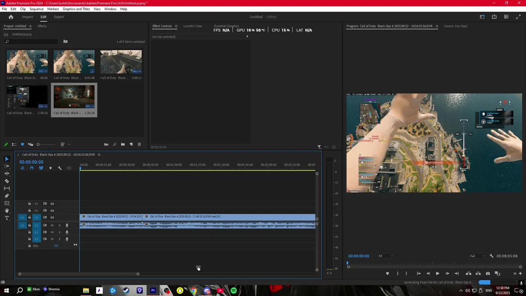Open Program monitor settings wrench
Image resolution: width=526 pixels, height=296 pixels.
491,256
